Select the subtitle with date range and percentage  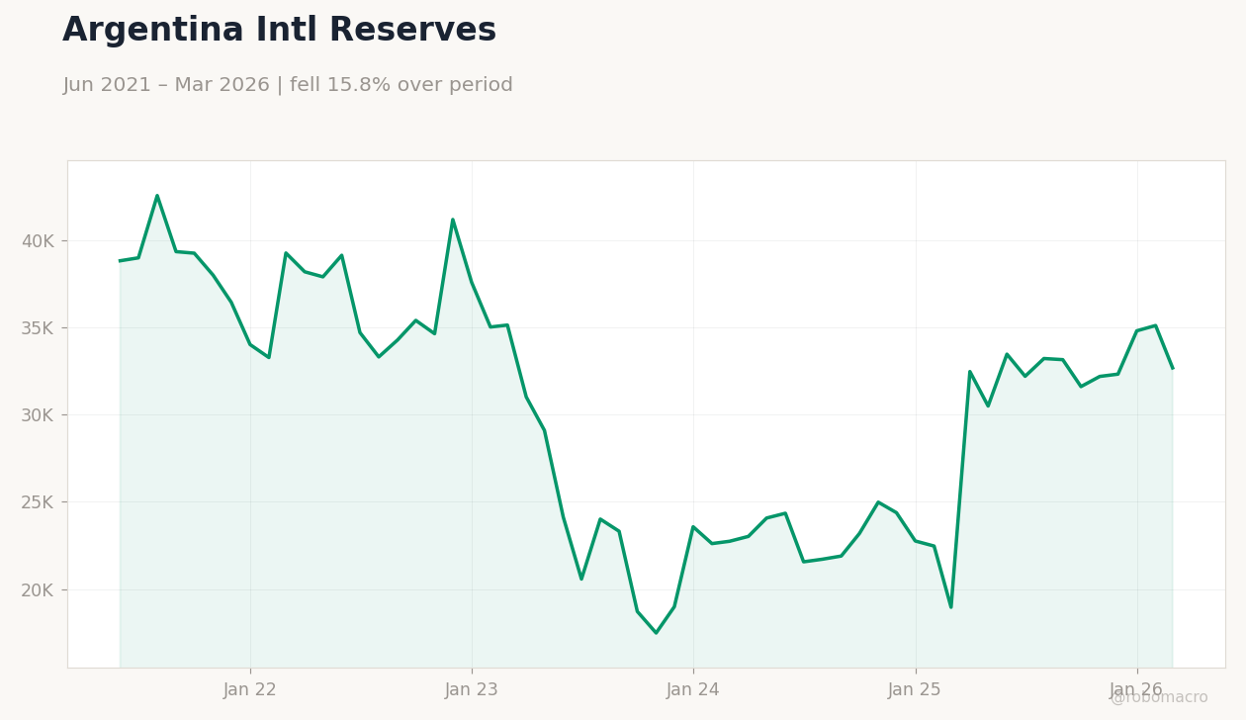(288, 85)
